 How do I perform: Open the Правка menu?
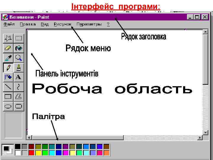point(28,24)
